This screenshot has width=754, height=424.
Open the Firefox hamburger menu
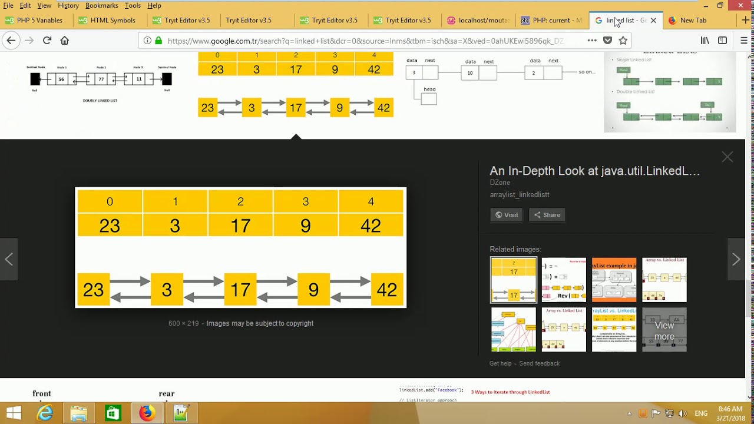[744, 41]
